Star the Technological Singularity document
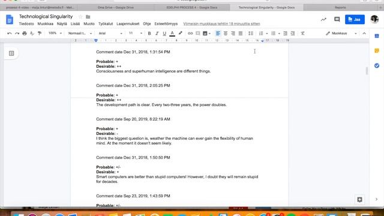This screenshot has height=216, width=384. (80, 17)
